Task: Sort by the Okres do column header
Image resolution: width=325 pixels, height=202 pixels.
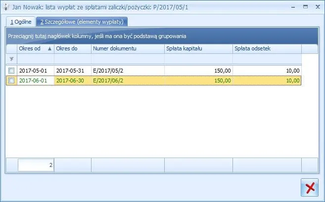Action: [72, 49]
